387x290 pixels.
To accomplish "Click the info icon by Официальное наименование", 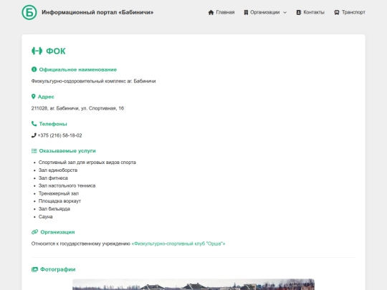I will 34,69.
